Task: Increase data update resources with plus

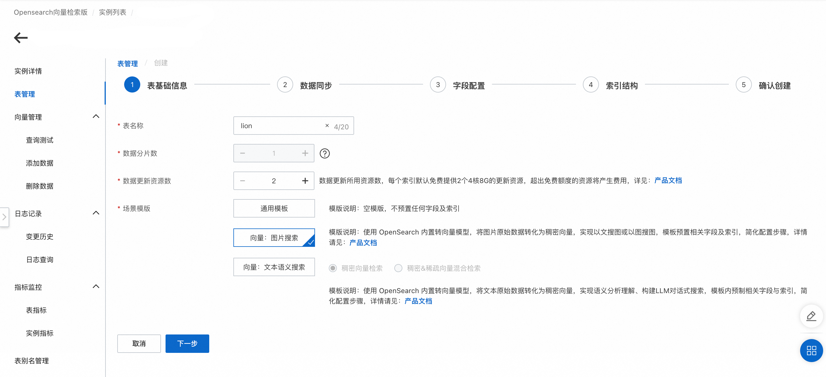Action: pyautogui.click(x=305, y=181)
